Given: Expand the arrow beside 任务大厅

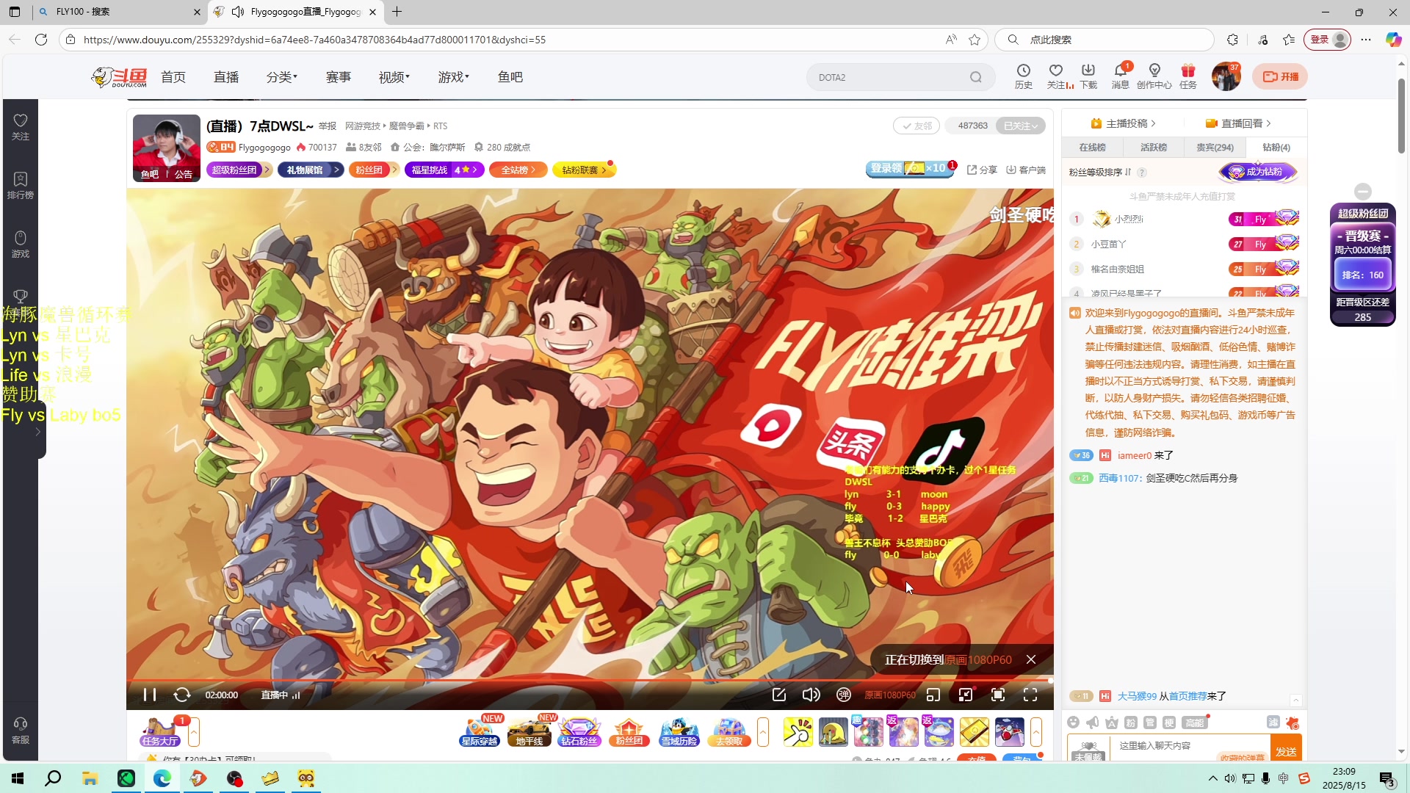Looking at the screenshot, I should click(194, 732).
